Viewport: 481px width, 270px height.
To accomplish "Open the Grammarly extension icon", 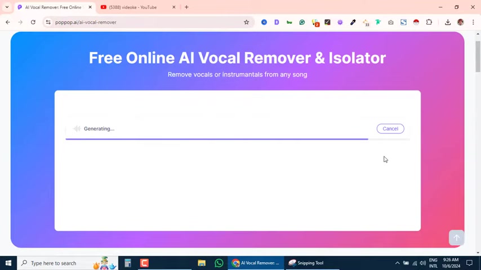I will 302,22.
